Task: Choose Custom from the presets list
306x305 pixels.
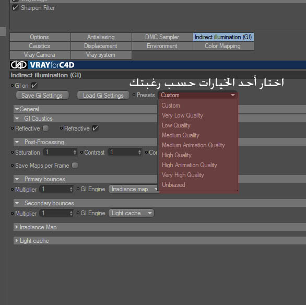Action: [198, 105]
